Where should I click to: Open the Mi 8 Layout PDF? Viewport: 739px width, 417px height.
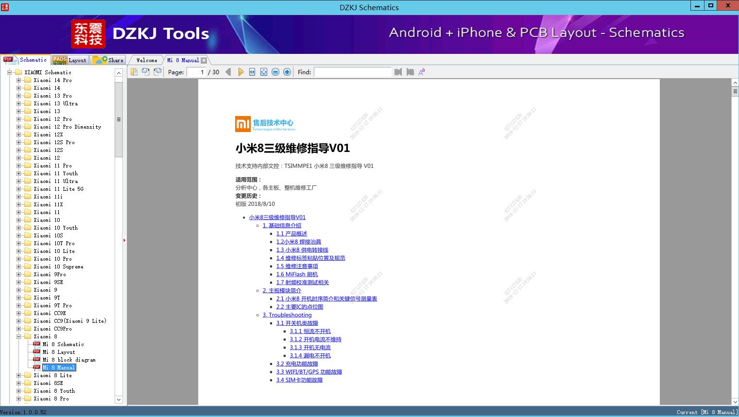click(x=59, y=352)
